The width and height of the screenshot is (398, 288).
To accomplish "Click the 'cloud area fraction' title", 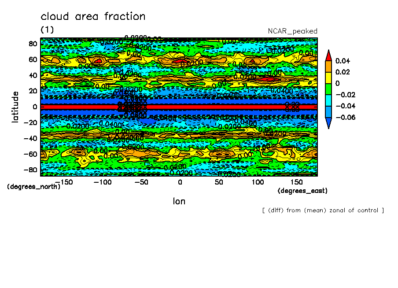I will pyautogui.click(x=93, y=17).
